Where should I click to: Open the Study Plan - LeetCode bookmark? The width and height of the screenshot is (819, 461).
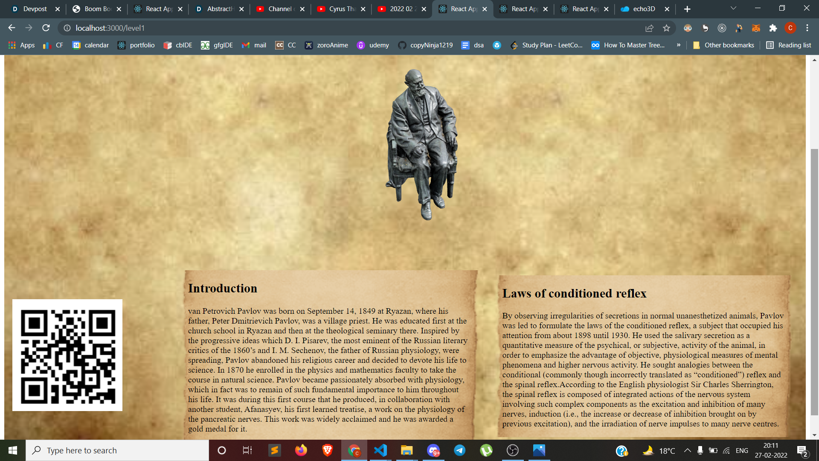546,45
